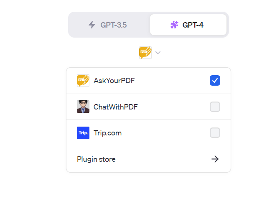Click the blue Trip.com logo icon
The width and height of the screenshot is (267, 201).
pos(83,133)
